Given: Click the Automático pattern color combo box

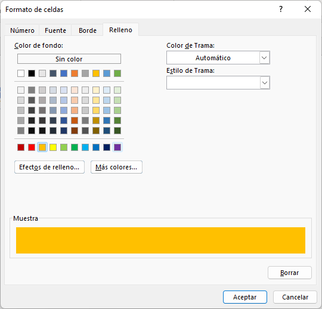Looking at the screenshot, I should point(218,58).
